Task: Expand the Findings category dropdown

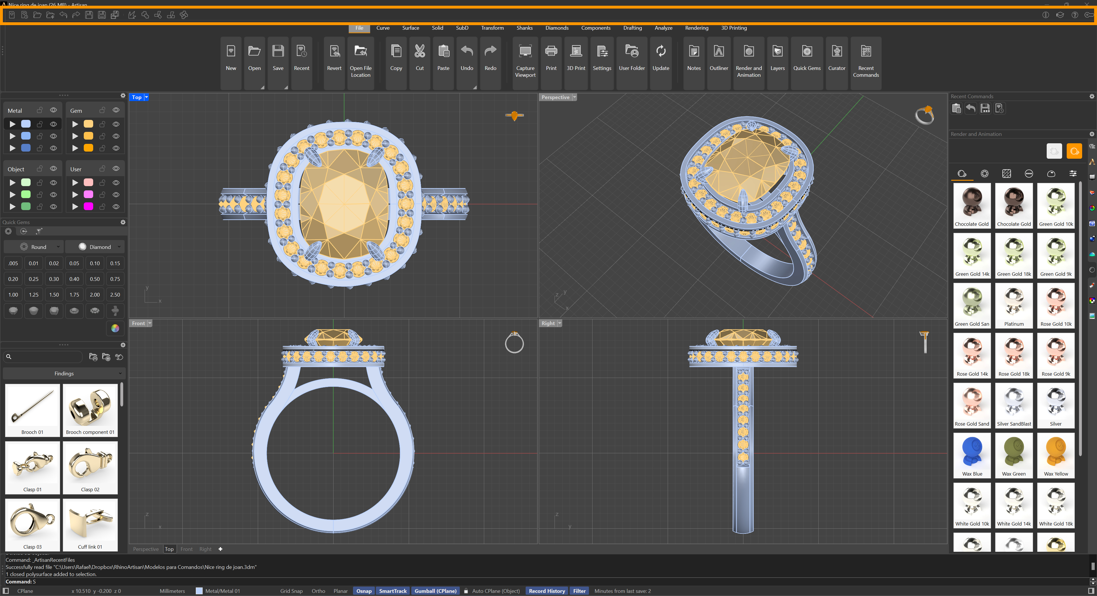Action: [64, 374]
